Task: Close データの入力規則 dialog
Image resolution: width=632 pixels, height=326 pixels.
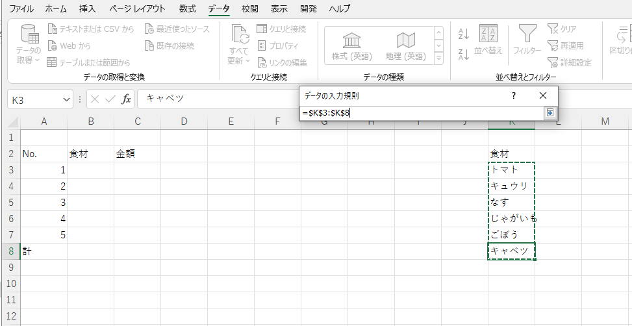Action: tap(542, 95)
